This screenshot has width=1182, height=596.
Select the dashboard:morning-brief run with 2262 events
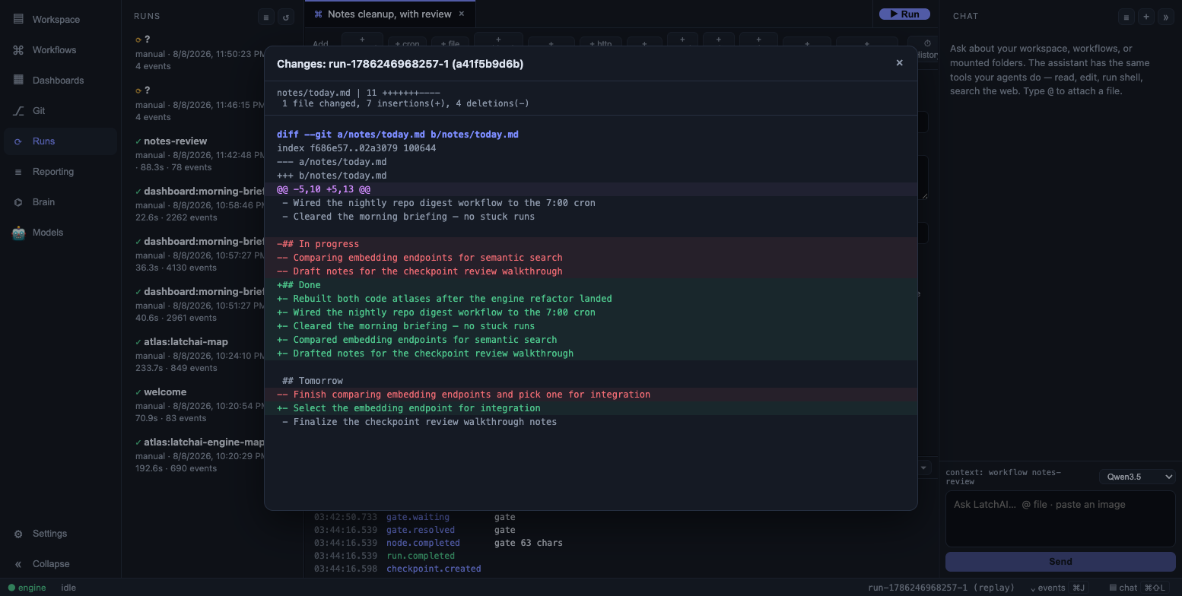(198, 204)
